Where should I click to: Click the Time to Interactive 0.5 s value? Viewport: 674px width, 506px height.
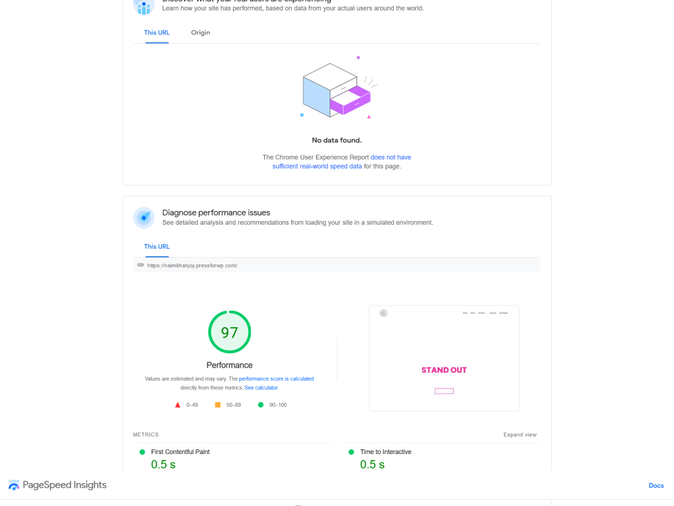(372, 465)
